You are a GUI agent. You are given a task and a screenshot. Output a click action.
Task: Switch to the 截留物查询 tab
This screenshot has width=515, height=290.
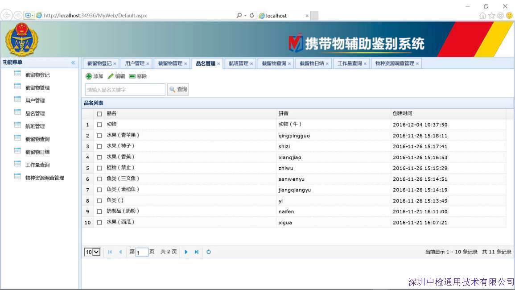[274, 63]
